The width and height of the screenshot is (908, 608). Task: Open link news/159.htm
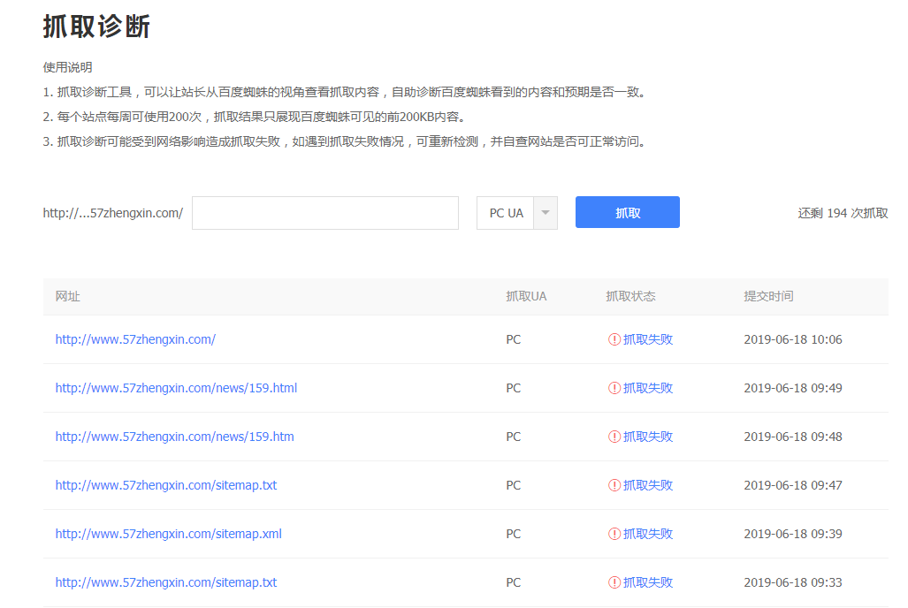[174, 437]
